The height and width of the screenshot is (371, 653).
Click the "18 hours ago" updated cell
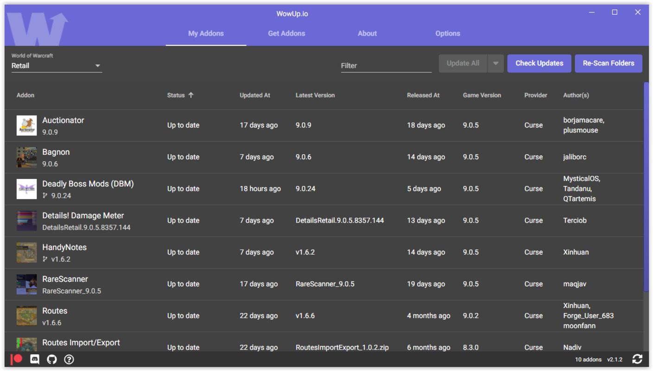click(260, 189)
